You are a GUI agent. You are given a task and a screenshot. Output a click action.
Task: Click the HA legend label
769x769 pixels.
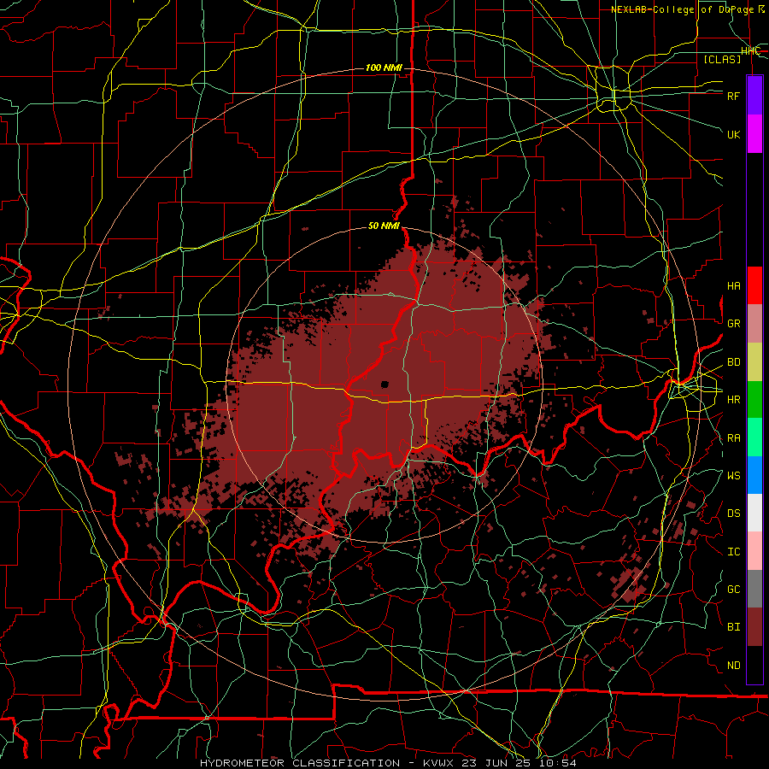click(734, 286)
